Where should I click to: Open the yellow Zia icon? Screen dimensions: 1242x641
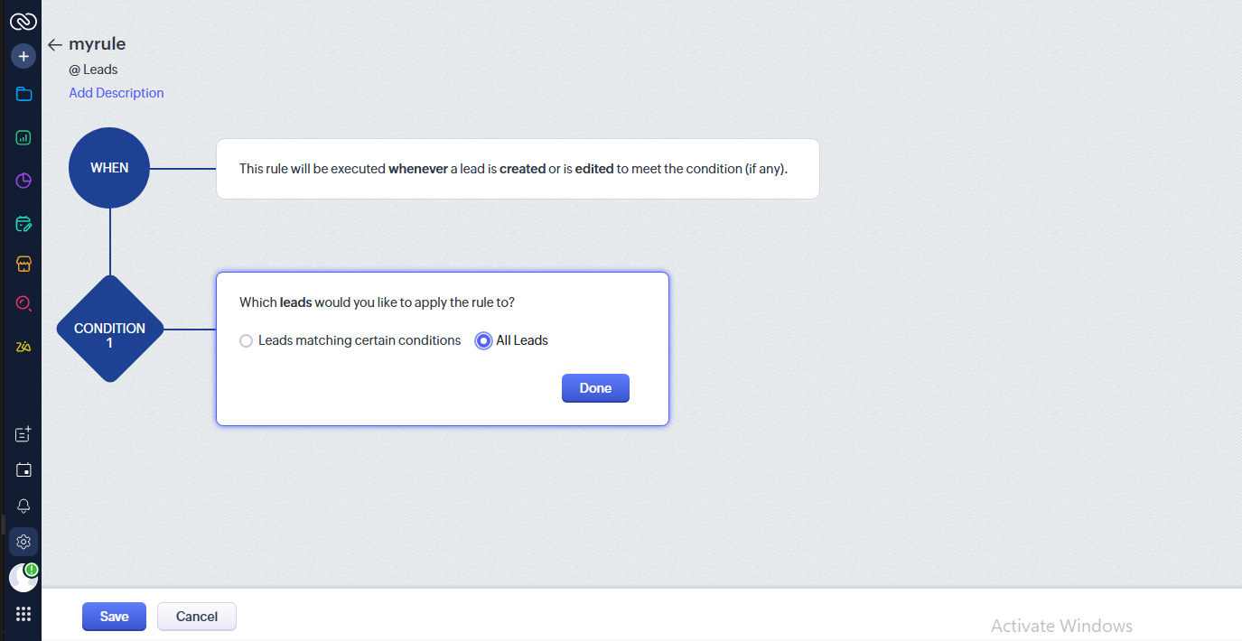[23, 347]
